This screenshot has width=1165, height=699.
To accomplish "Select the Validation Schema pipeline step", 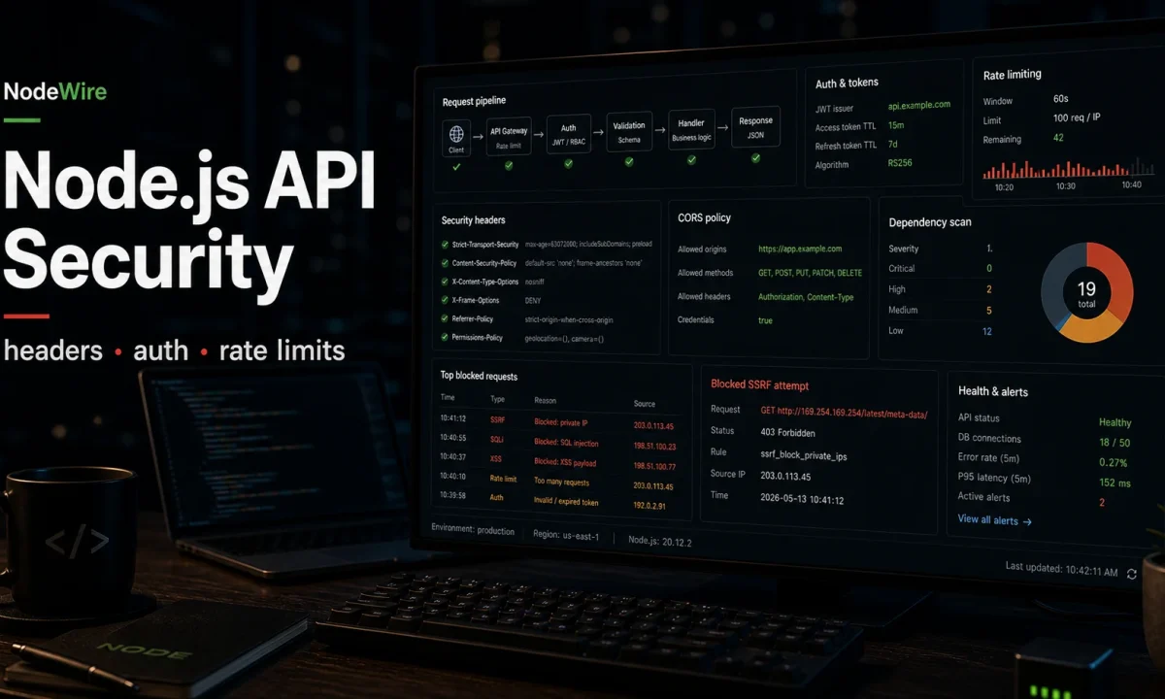I will point(629,131).
